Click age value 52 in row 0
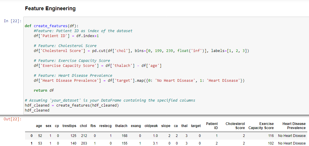 (40, 136)
